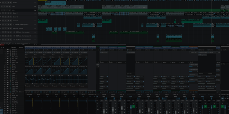The image size is (229, 114).
Task: Arm record on the Guitar 2 track
Action: [x=8, y=17]
